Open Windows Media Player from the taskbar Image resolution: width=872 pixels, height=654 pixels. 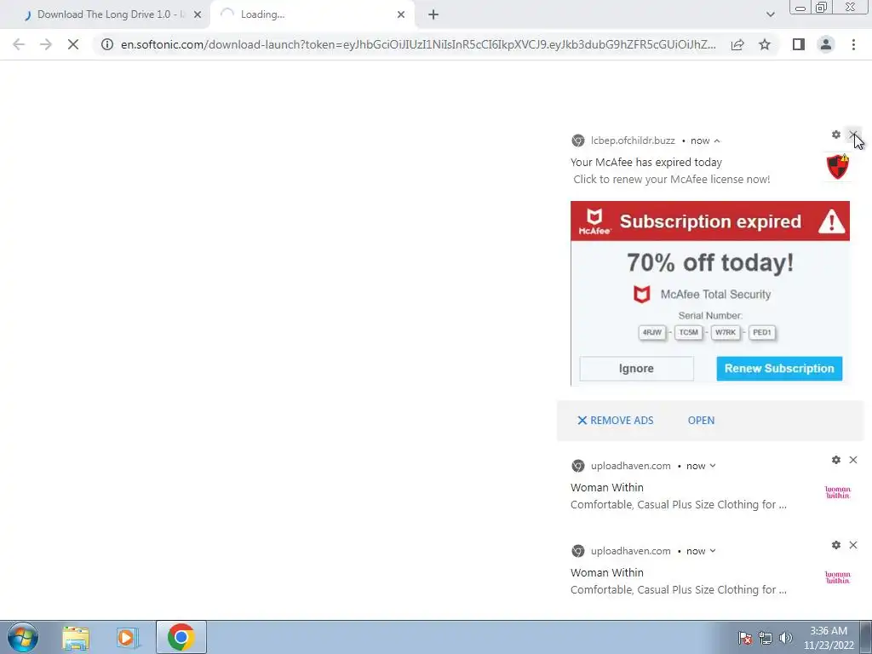click(127, 637)
